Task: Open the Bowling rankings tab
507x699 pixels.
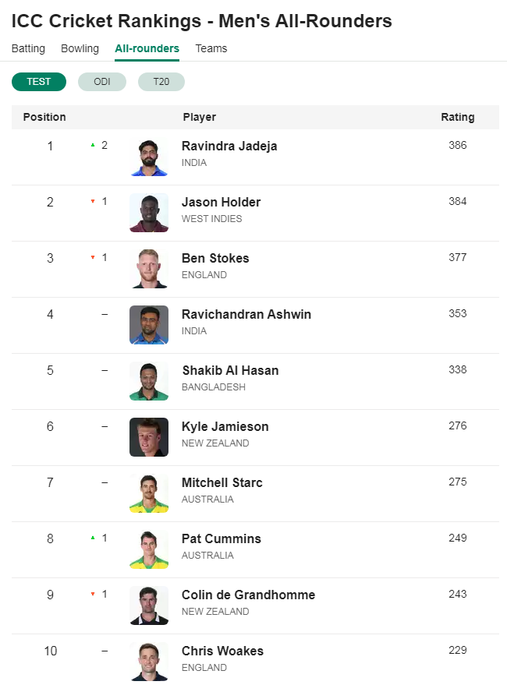Action: click(80, 48)
